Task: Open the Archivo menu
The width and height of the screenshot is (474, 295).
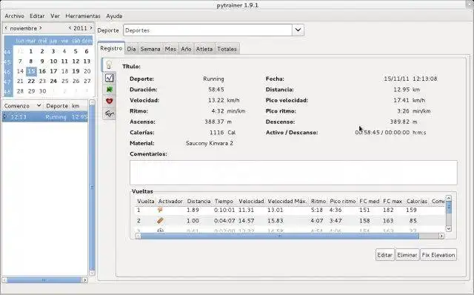Action: click(x=15, y=16)
